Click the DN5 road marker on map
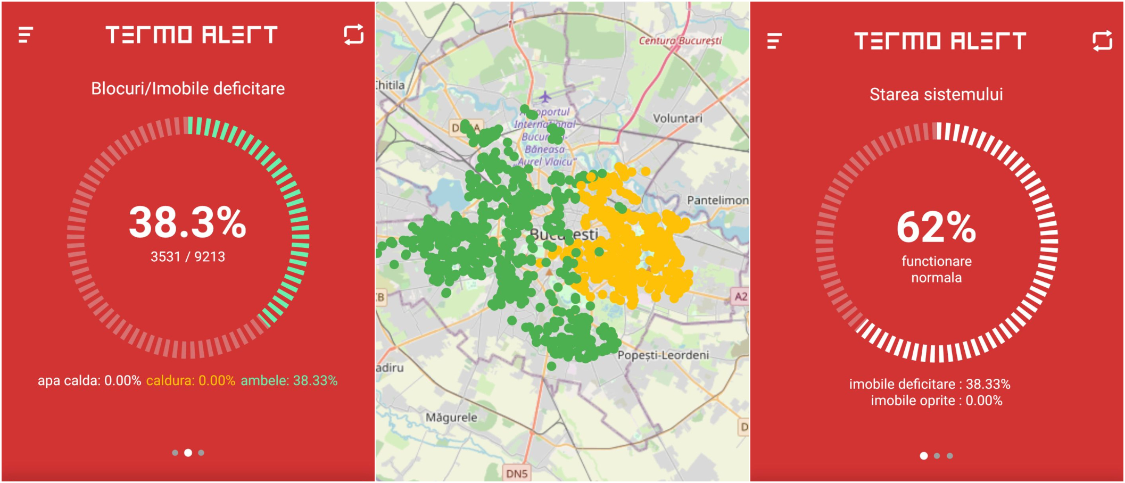Image resolution: width=1125 pixels, height=483 pixels. tap(517, 473)
